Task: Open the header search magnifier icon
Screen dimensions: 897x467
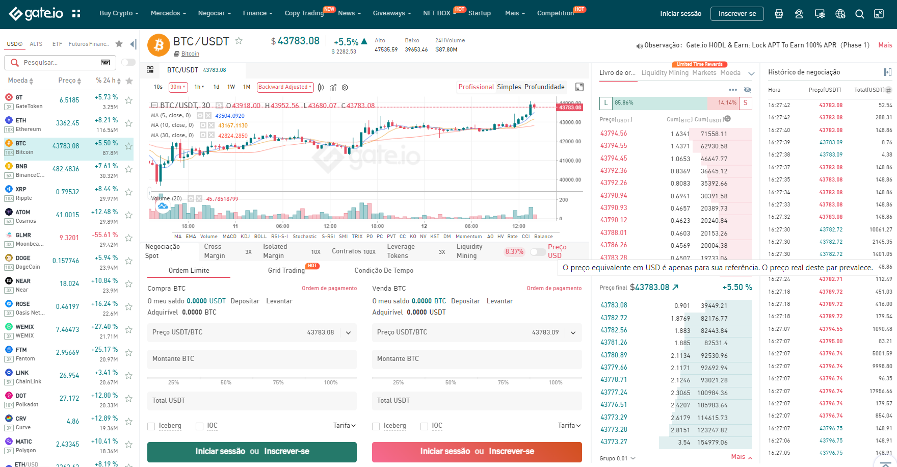Action: 860,14
